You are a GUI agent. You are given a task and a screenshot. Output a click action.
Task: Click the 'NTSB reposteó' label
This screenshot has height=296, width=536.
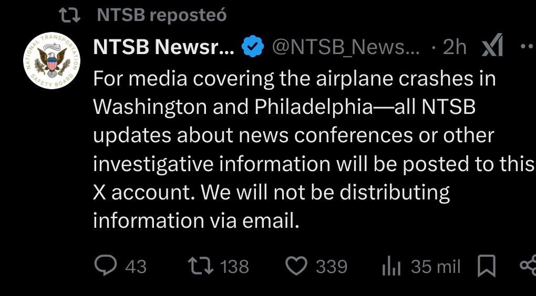tap(162, 15)
